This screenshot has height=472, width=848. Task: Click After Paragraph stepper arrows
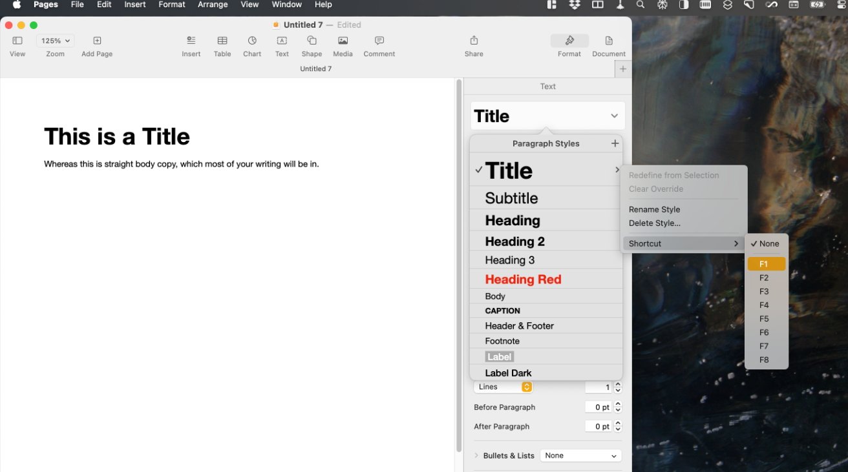pos(618,426)
